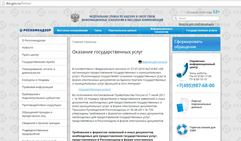This screenshot has height=141, width=241.
Task: Click the printer icon for print version
Action: [140, 62]
